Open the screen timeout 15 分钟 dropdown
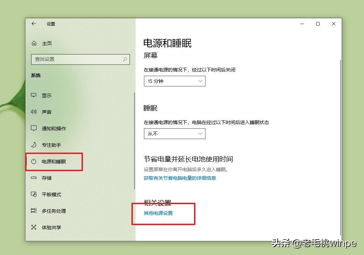Image resolution: width=364 pixels, height=255 pixels. coord(174,81)
